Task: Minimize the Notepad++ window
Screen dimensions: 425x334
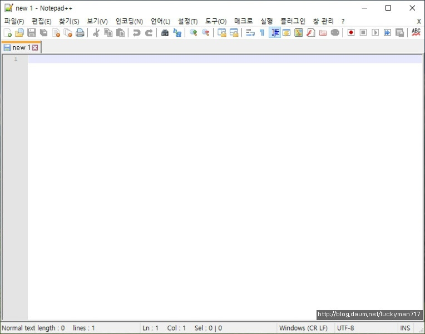Action: click(x=364, y=8)
